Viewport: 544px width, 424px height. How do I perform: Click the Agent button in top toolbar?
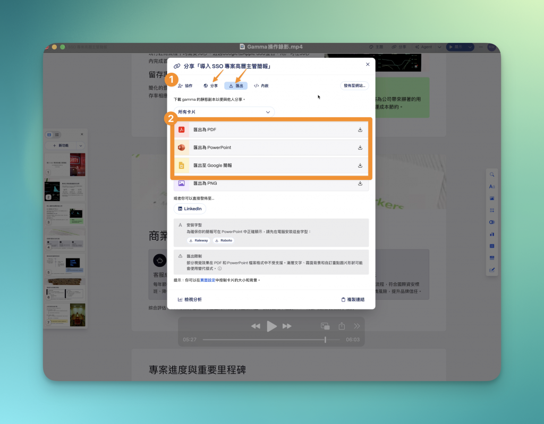point(423,47)
